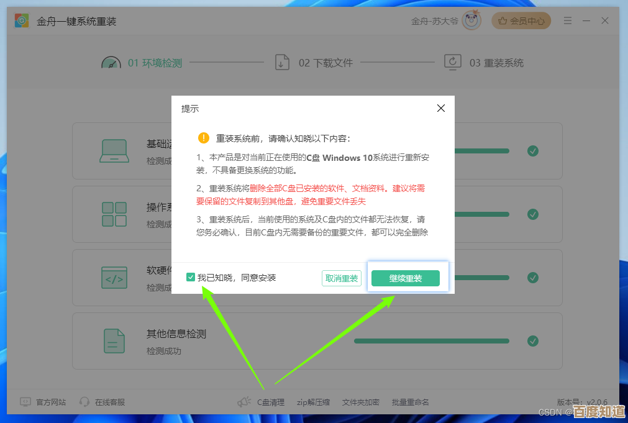Open the user avatar profile picture
628x423 pixels.
click(x=471, y=20)
